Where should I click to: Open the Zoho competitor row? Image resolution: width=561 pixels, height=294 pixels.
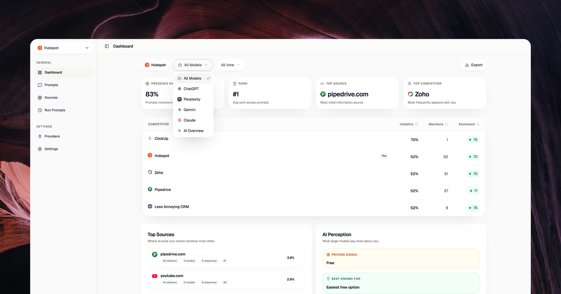(314, 173)
